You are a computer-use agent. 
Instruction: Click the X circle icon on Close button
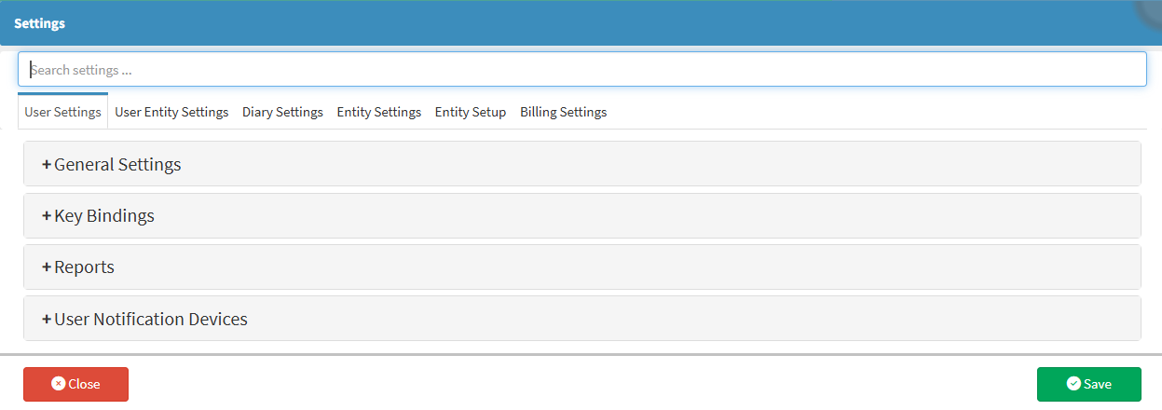click(x=58, y=384)
